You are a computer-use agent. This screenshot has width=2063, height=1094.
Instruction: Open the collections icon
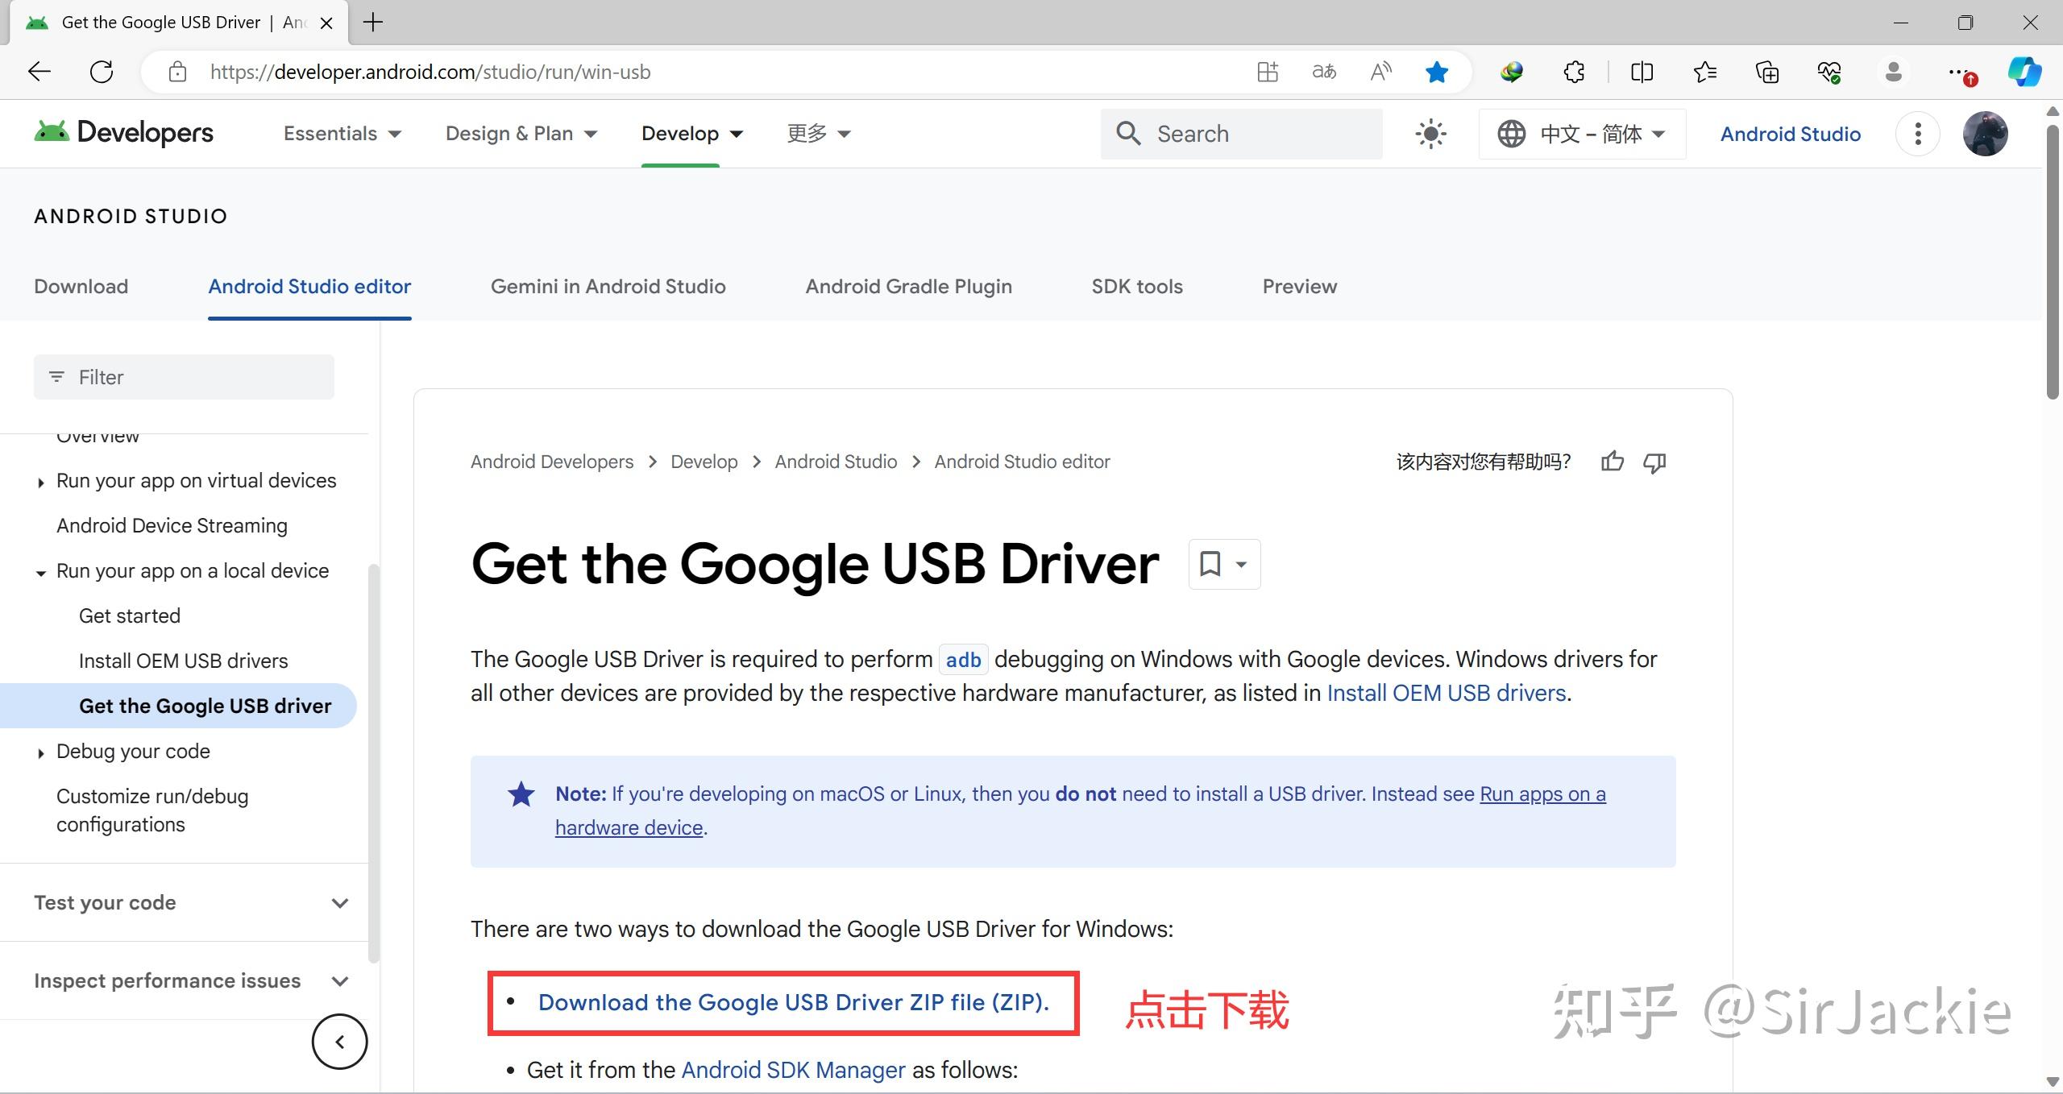click(1767, 72)
